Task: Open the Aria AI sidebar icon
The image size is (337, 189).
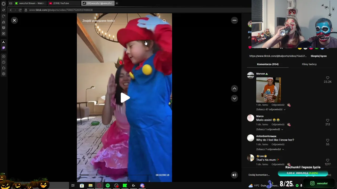Action: 4,42
